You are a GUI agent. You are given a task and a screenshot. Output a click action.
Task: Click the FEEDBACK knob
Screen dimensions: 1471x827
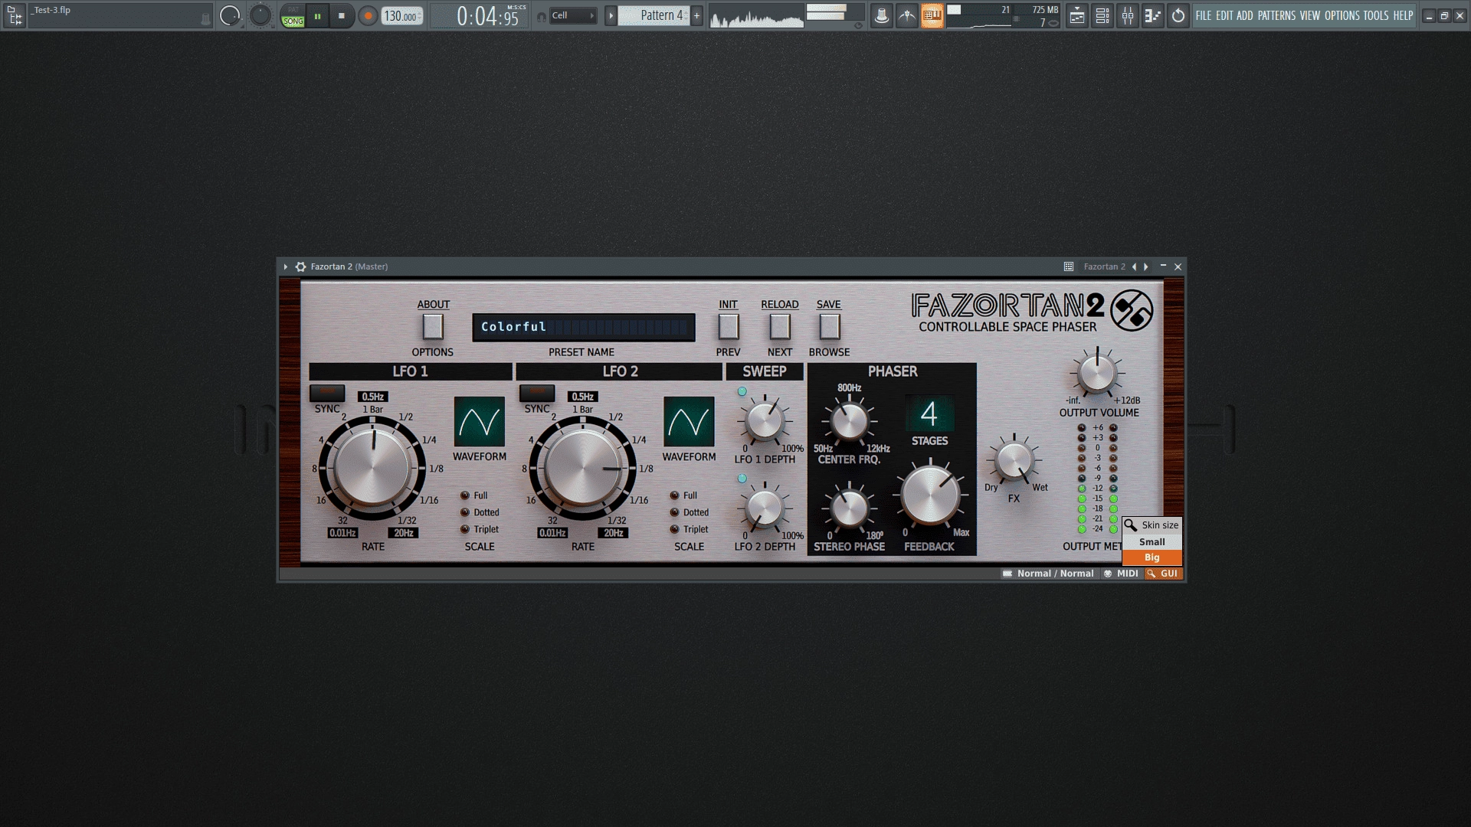pyautogui.click(x=930, y=495)
